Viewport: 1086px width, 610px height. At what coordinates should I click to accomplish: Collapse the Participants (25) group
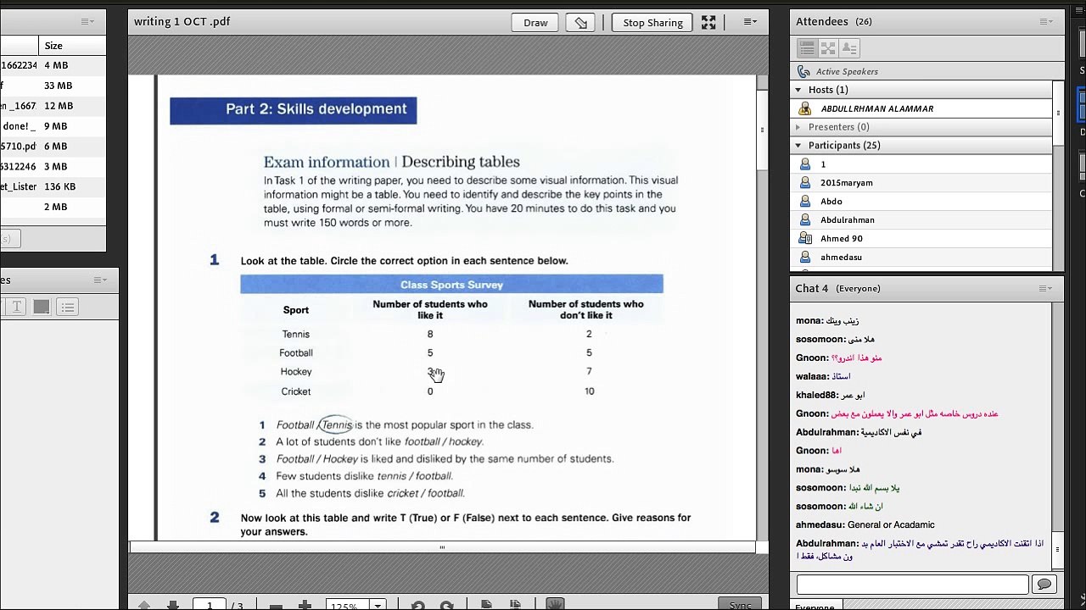pos(798,146)
